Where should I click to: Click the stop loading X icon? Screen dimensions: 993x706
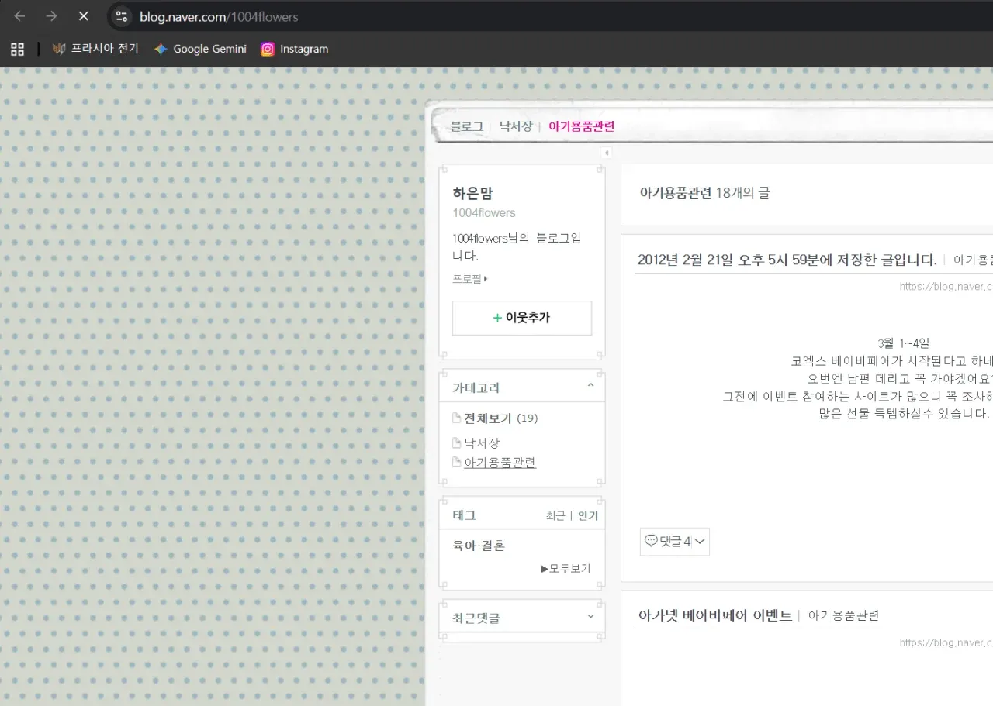pos(84,16)
